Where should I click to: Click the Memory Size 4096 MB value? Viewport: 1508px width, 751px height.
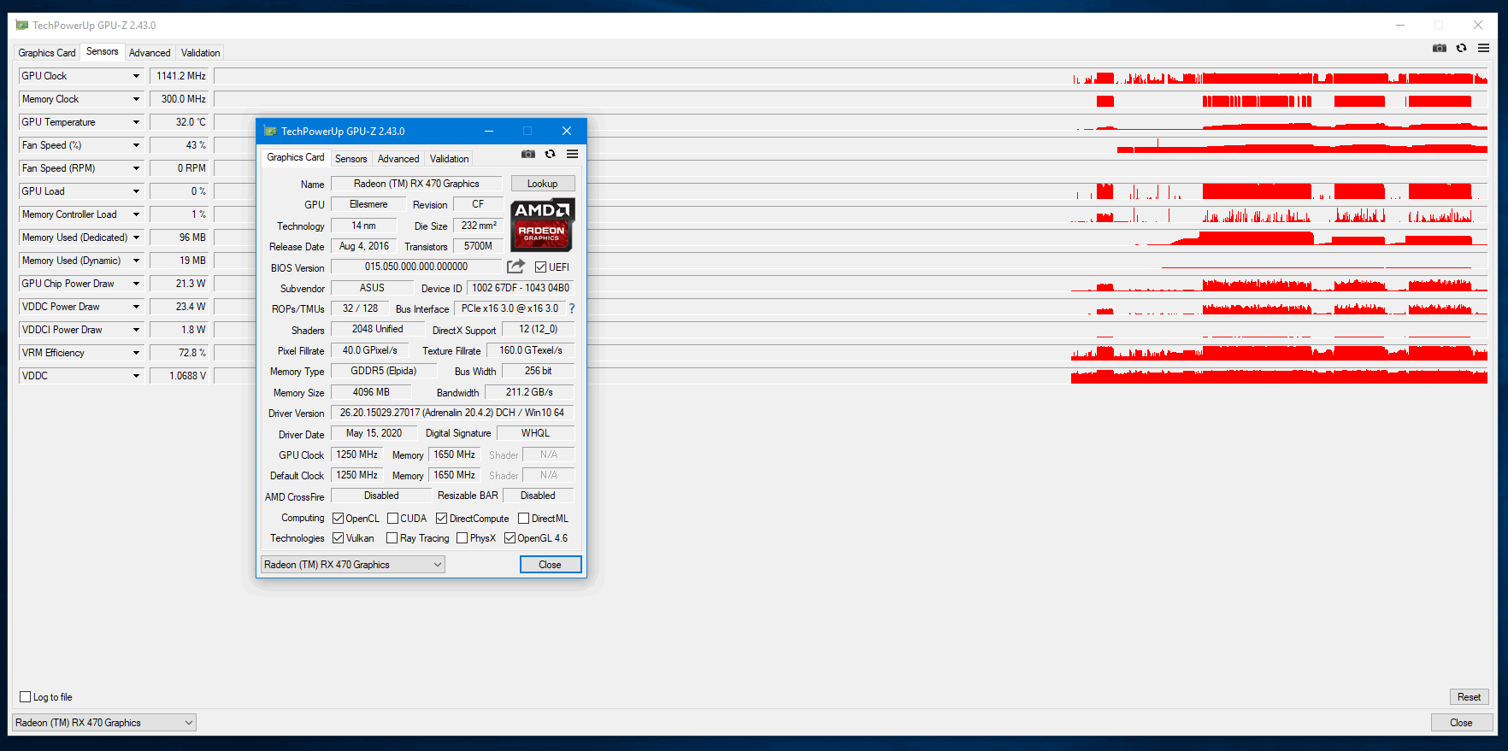pos(371,392)
